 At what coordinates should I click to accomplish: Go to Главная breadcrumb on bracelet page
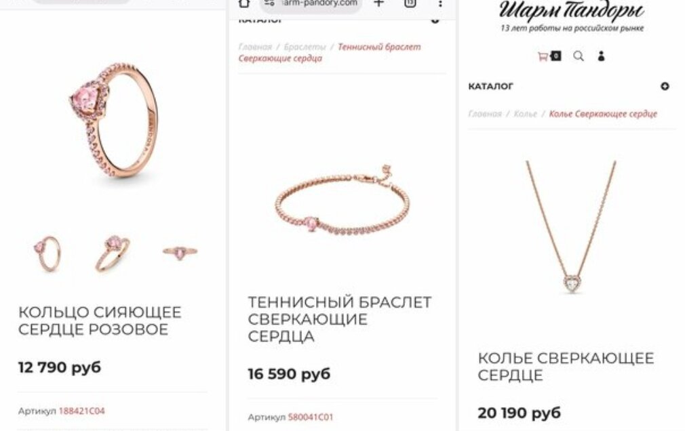[x=255, y=47]
